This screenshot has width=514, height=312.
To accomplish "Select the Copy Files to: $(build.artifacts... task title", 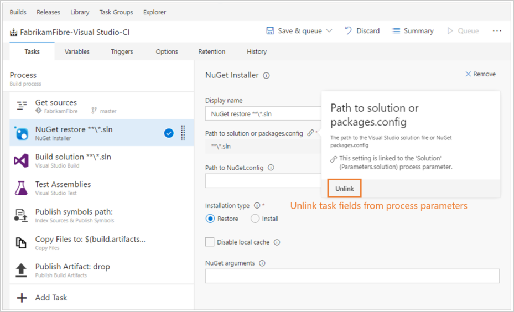I will 90,239.
